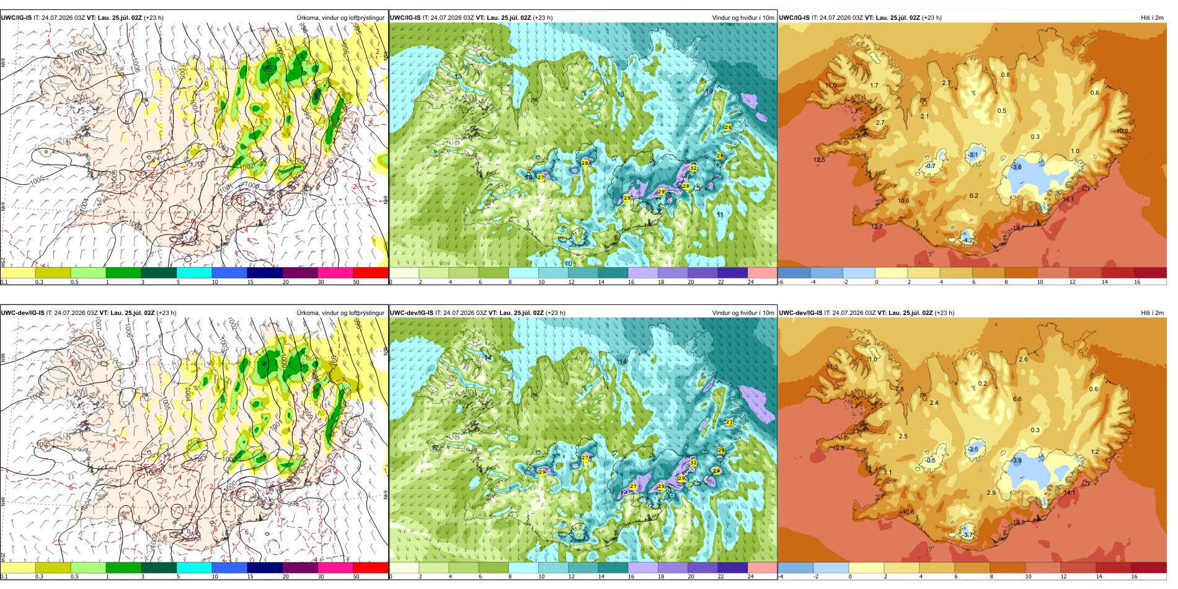Click the 7.8 value on bottom temperature map
The image size is (1178, 589).
pyautogui.click(x=900, y=389)
